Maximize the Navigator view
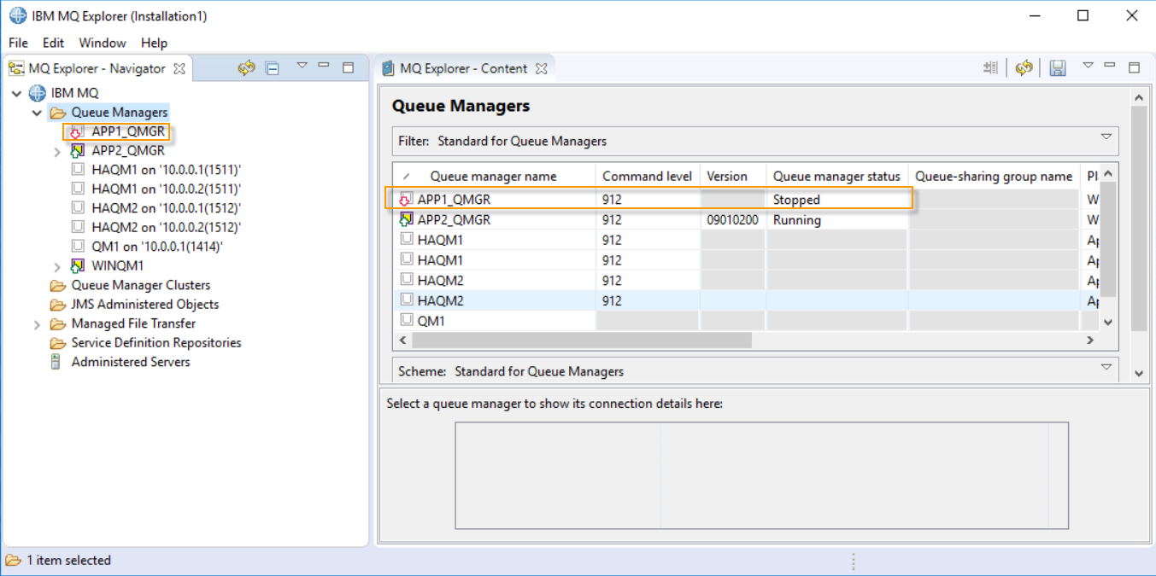The image size is (1156, 576). tap(348, 67)
